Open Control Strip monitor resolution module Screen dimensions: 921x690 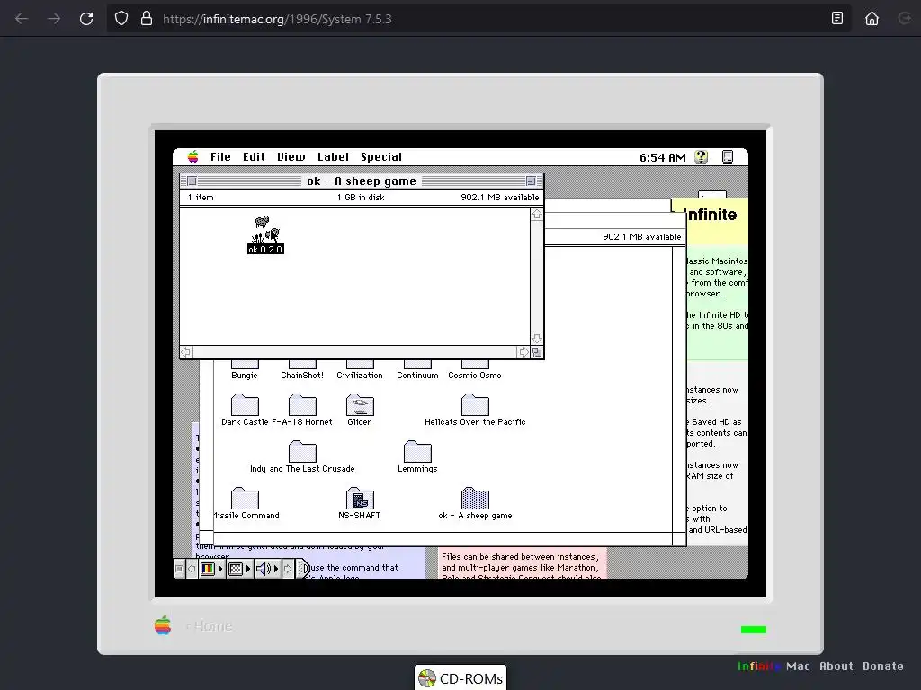(239, 569)
